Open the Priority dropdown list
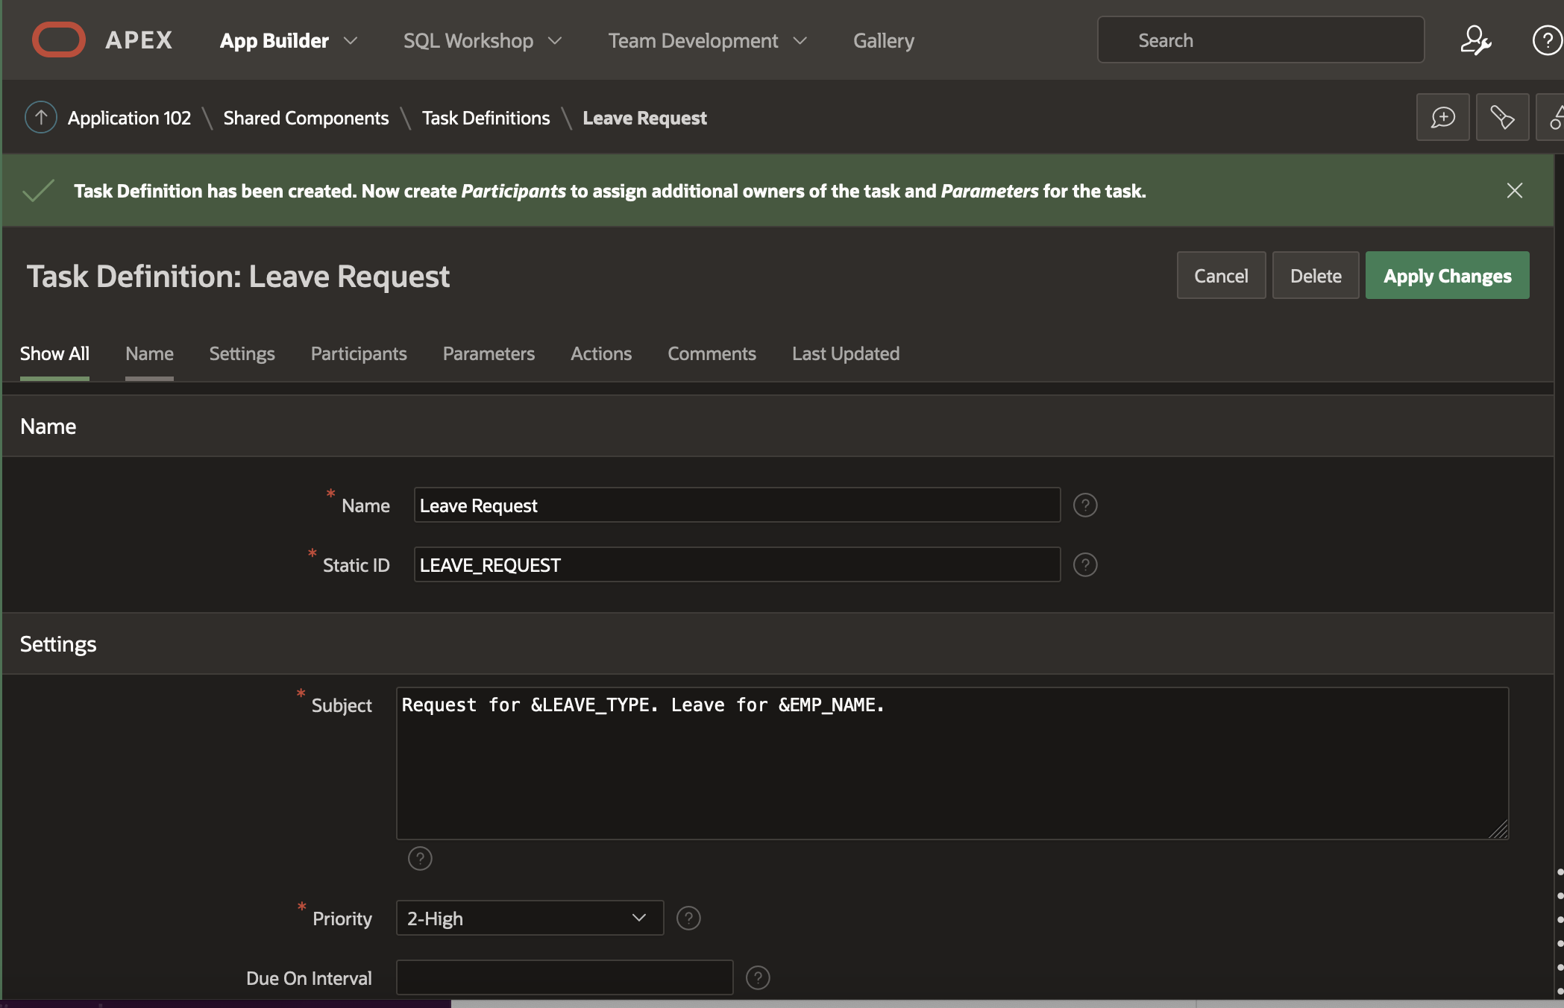1564x1008 pixels. point(529,919)
